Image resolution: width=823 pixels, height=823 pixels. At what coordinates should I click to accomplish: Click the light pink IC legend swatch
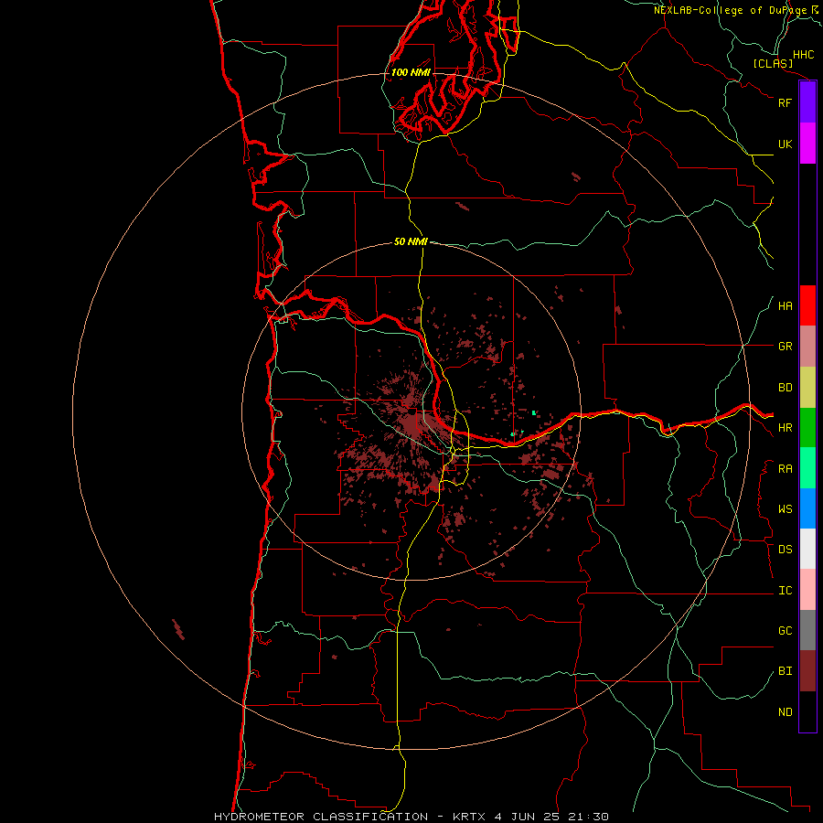point(807,590)
